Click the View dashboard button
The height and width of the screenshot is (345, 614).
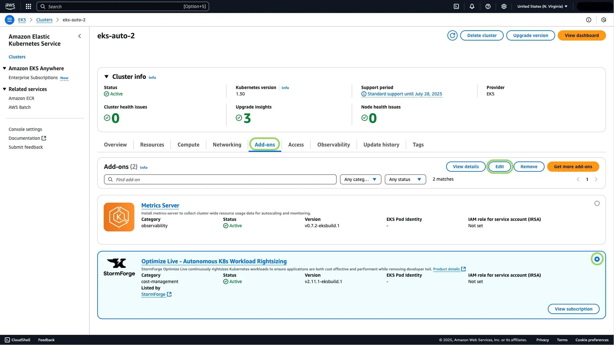(582, 35)
